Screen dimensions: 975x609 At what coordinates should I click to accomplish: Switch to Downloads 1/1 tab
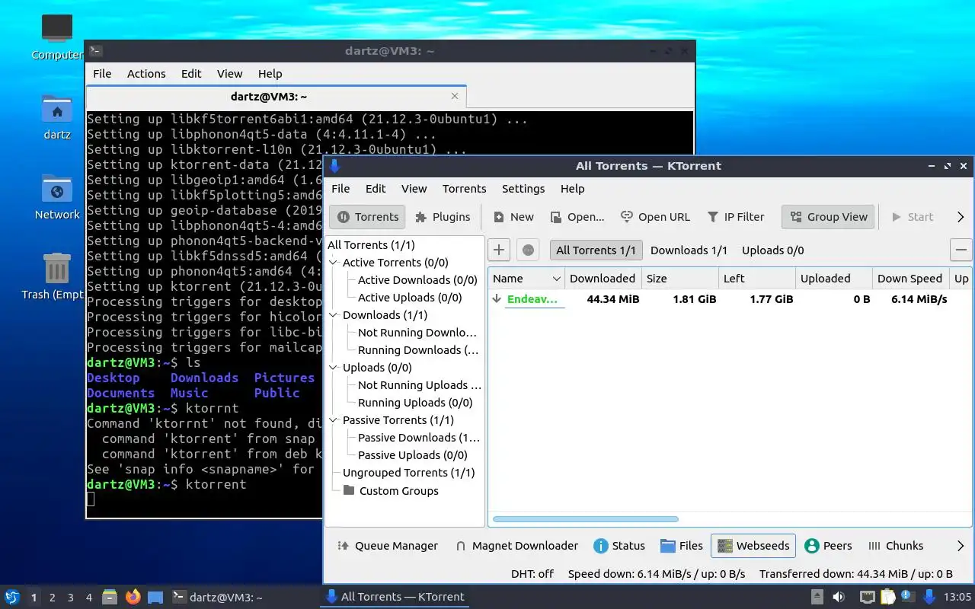689,250
